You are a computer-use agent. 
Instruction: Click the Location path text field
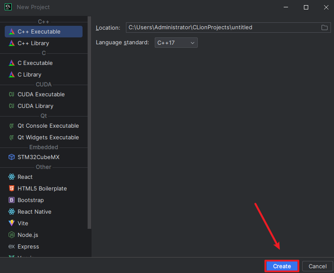[x=223, y=28]
